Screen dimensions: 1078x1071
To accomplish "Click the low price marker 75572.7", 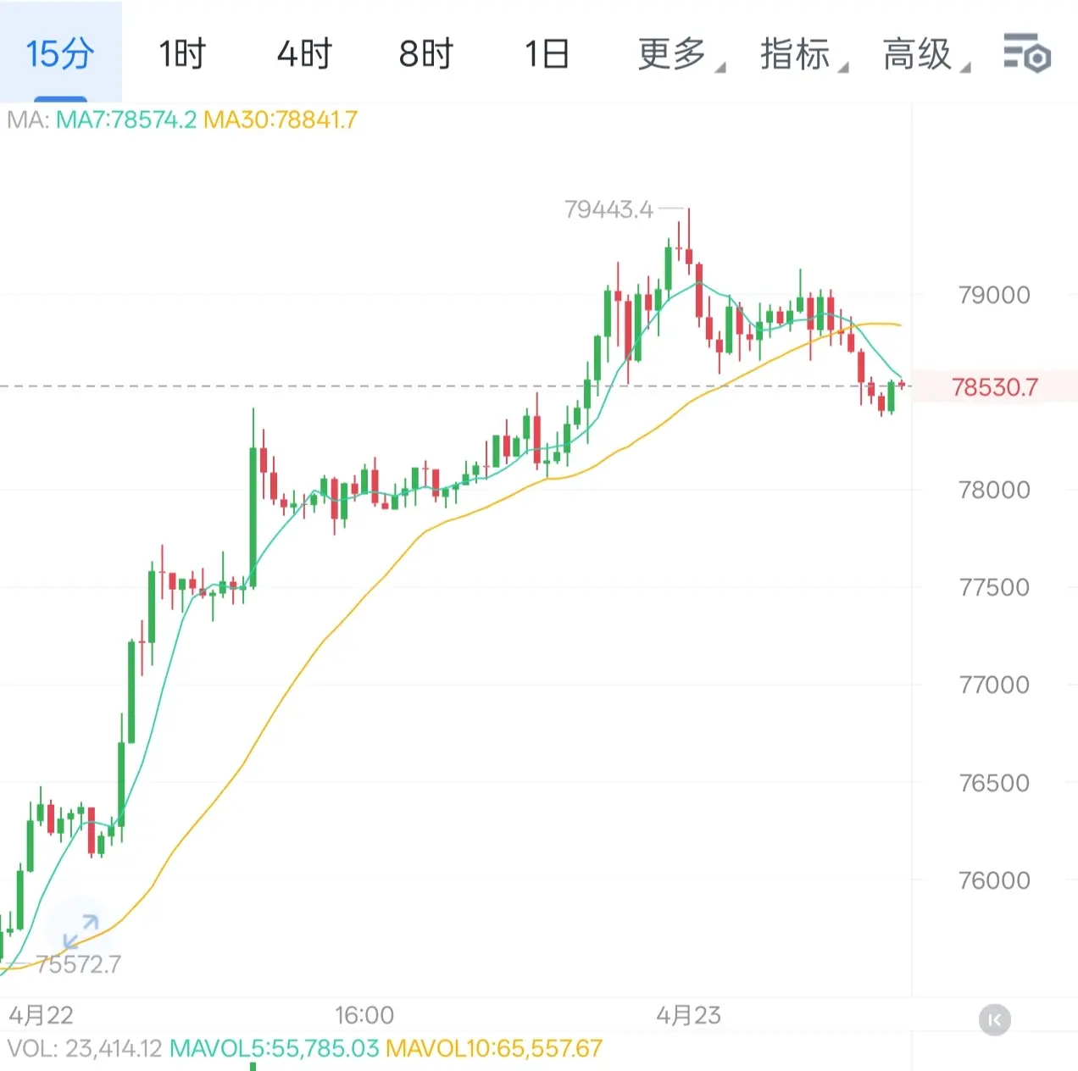I will [78, 964].
